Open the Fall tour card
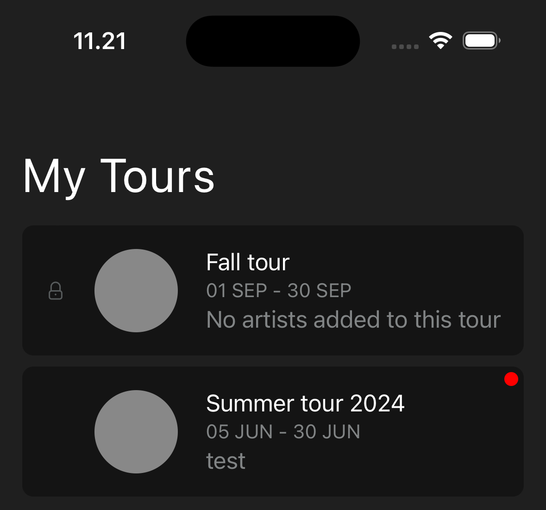The image size is (546, 510). point(273,291)
